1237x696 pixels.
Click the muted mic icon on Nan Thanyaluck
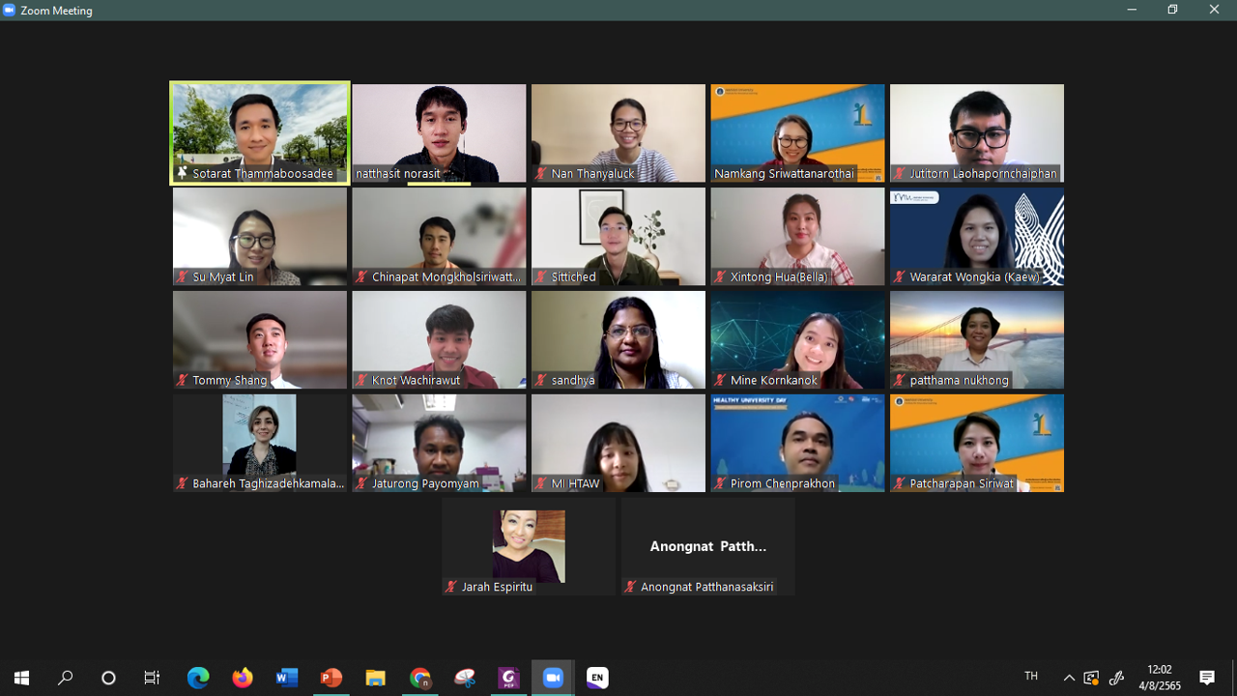point(541,174)
